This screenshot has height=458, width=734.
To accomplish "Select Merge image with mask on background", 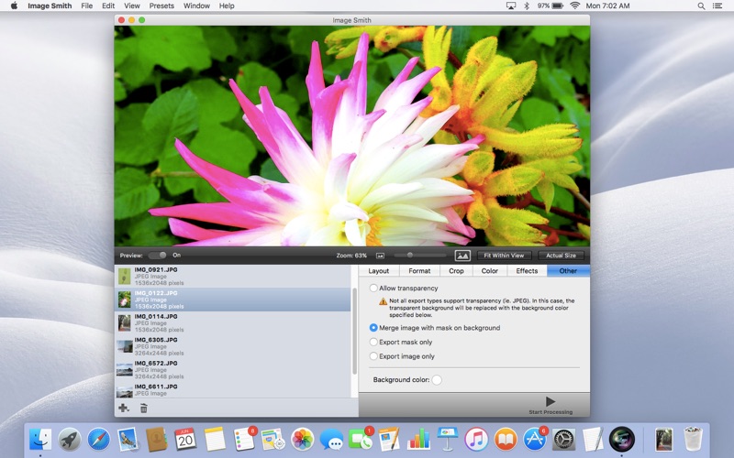I will (373, 328).
